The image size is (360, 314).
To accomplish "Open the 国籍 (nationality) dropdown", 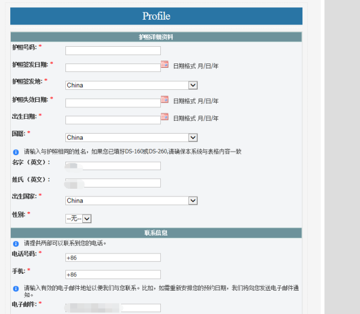I will pyautogui.click(x=131, y=137).
